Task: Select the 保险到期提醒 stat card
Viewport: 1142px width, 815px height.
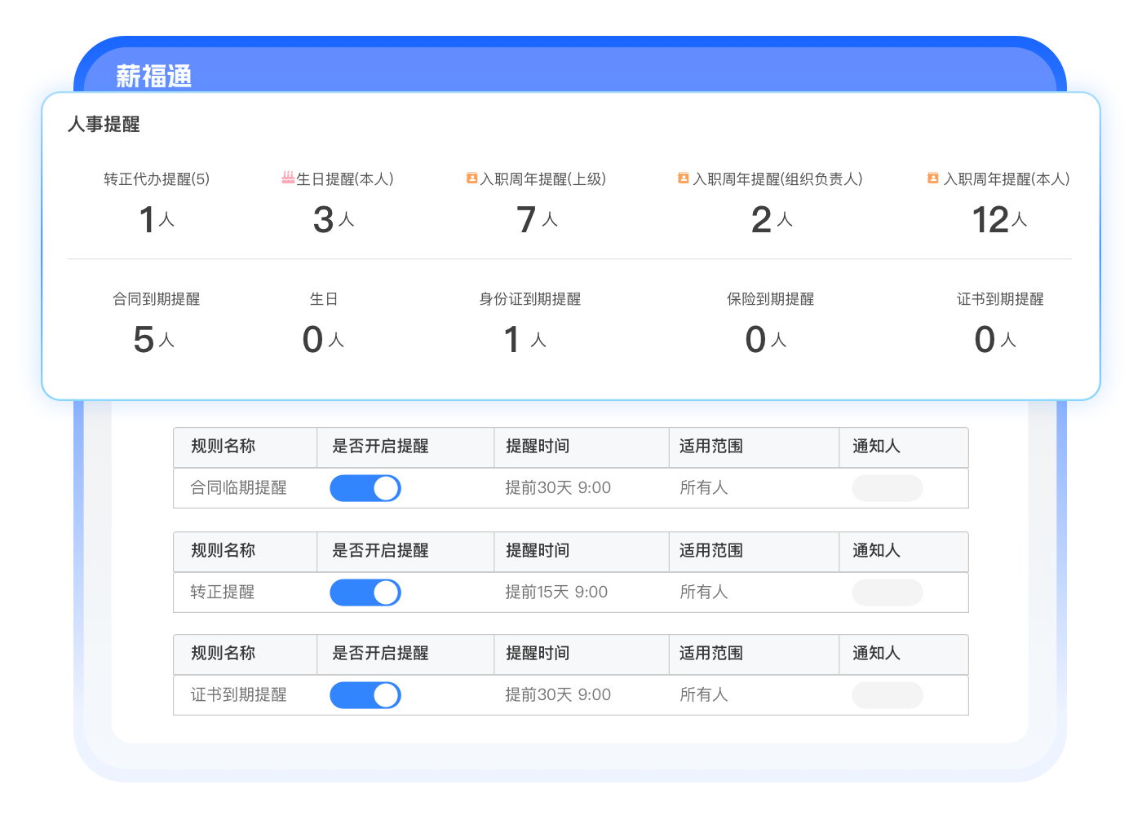Action: click(770, 322)
